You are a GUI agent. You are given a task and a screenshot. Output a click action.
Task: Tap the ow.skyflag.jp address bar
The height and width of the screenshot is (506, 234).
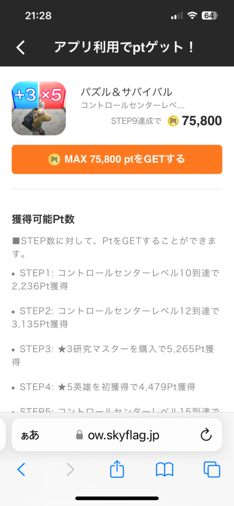click(117, 436)
